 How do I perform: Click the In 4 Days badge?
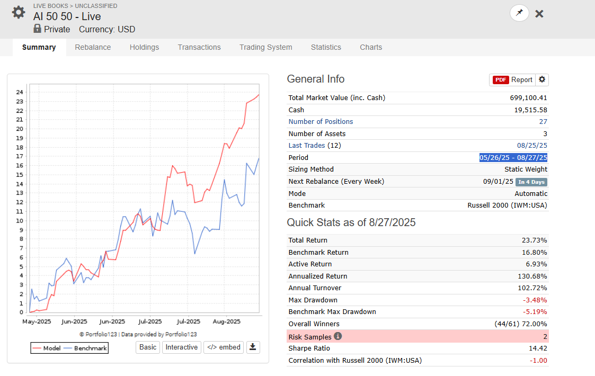click(x=531, y=182)
